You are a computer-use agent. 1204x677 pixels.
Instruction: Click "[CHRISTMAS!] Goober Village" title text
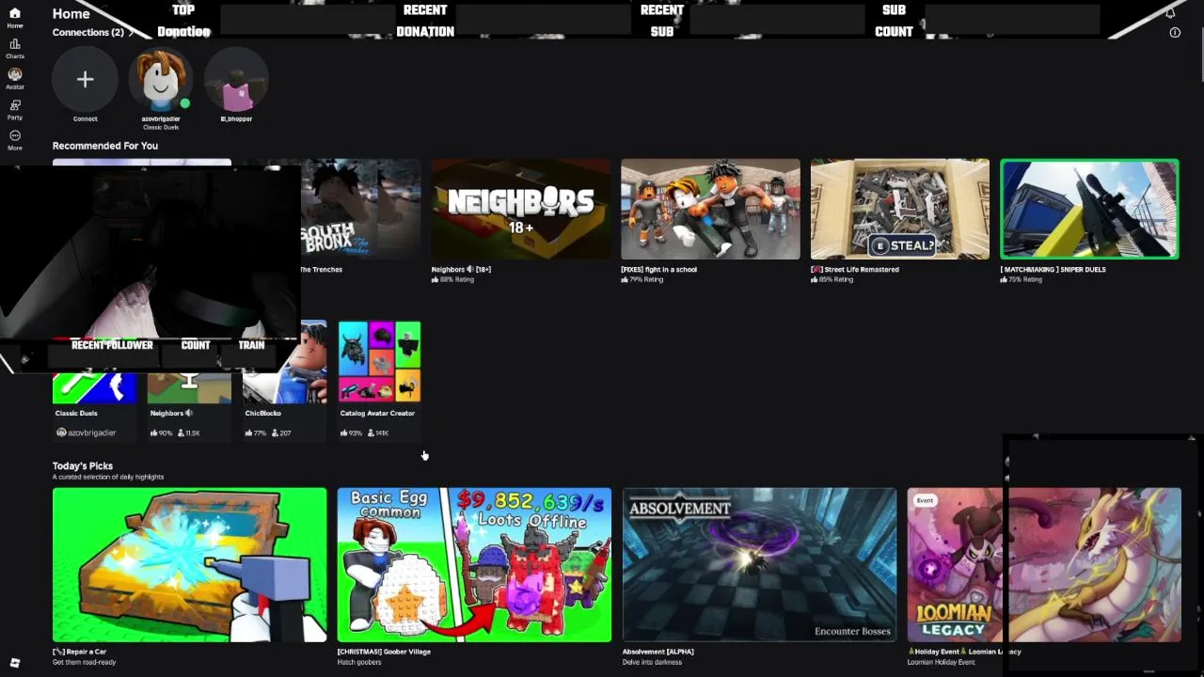click(x=384, y=651)
